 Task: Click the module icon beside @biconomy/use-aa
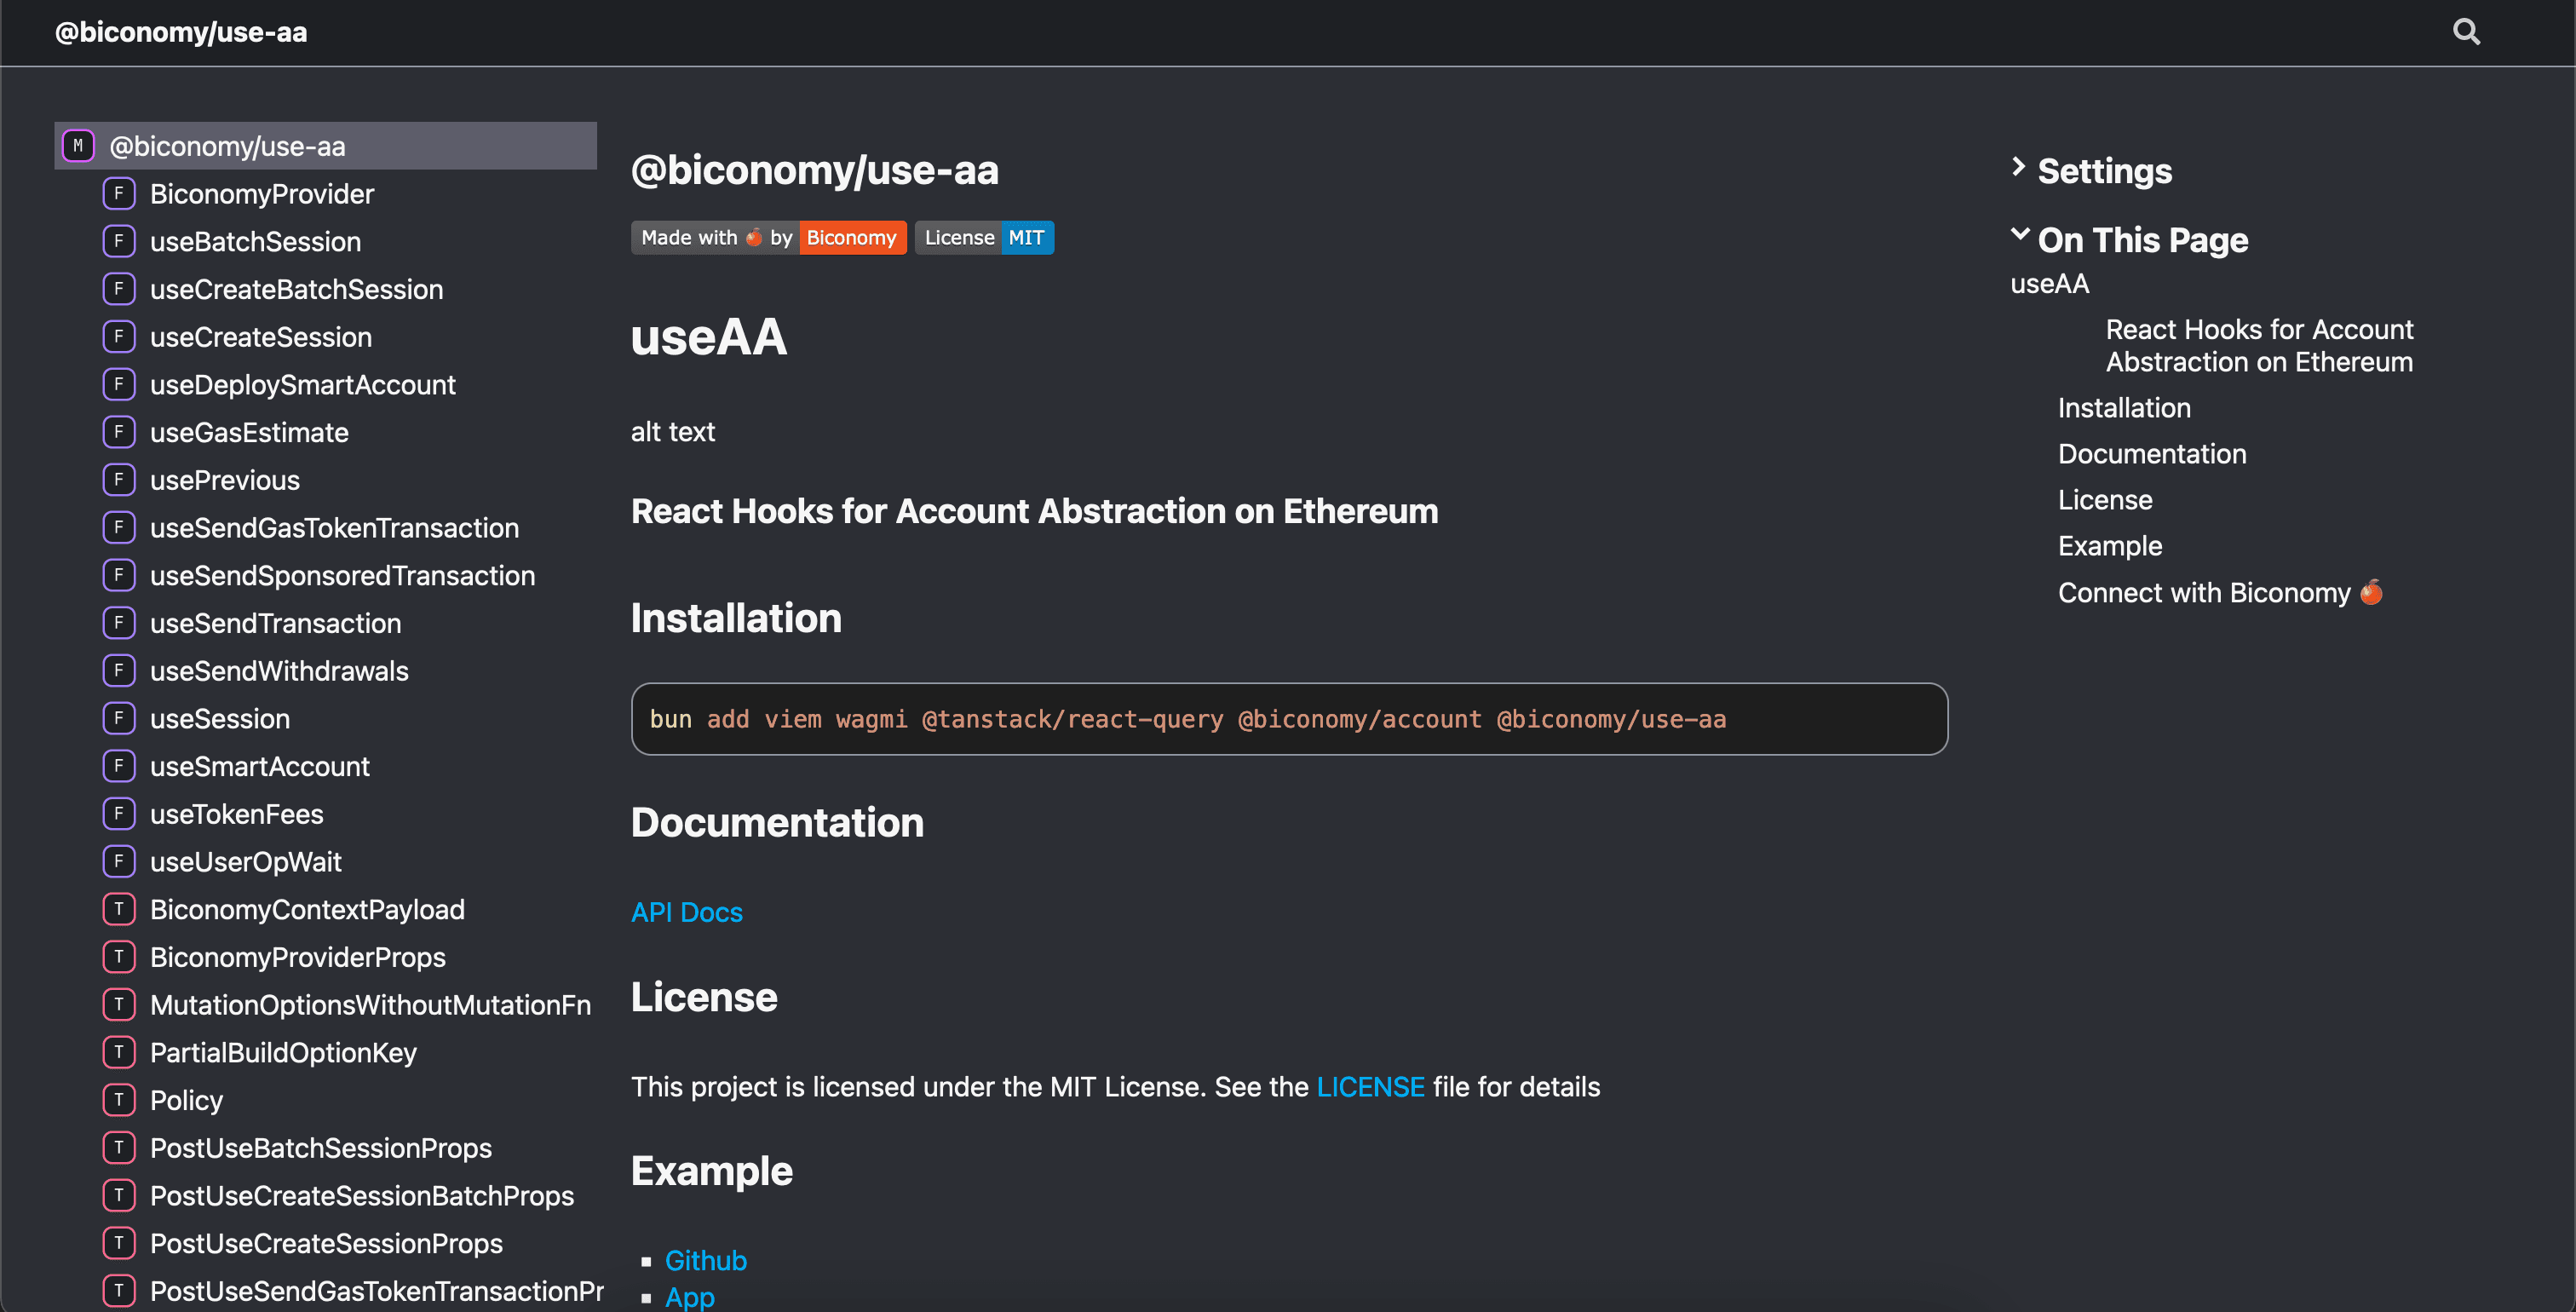[x=78, y=146]
